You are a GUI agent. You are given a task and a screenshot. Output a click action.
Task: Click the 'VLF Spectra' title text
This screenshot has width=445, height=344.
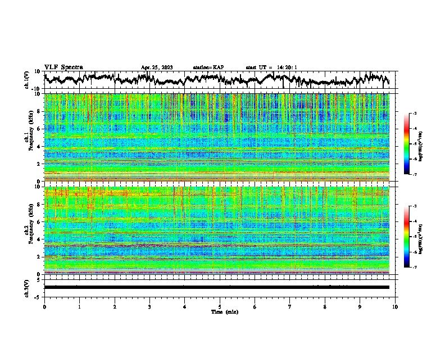(63, 67)
